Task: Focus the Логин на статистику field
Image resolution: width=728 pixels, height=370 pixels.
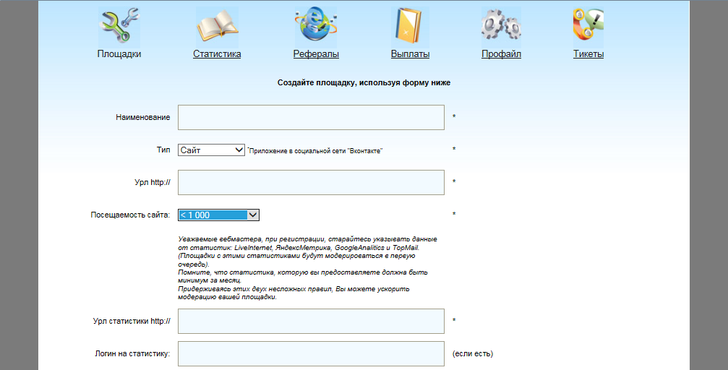Action: tap(311, 354)
